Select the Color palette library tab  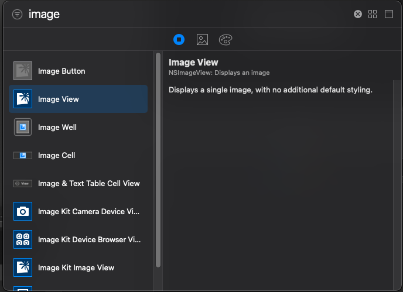pos(226,40)
